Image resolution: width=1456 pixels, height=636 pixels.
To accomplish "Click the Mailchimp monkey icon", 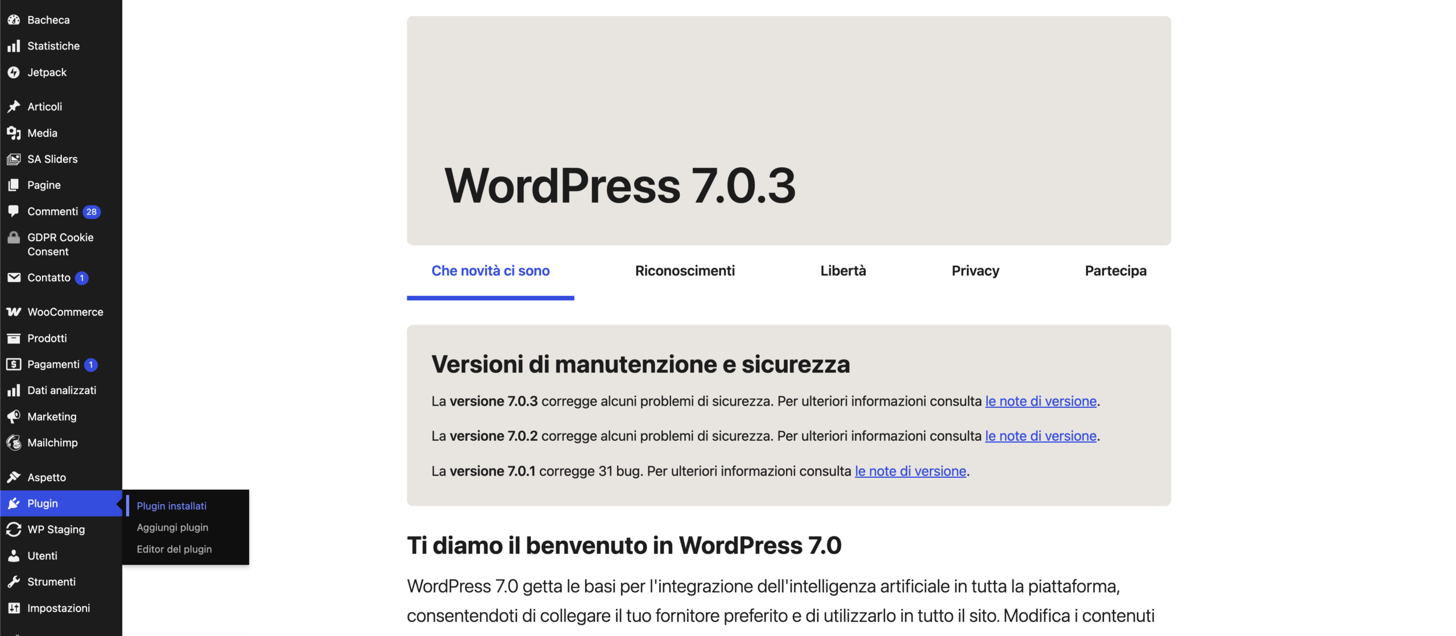I will pyautogui.click(x=14, y=443).
